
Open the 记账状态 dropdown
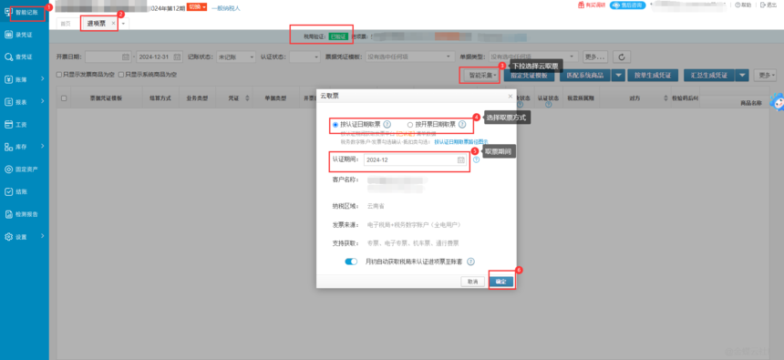236,57
